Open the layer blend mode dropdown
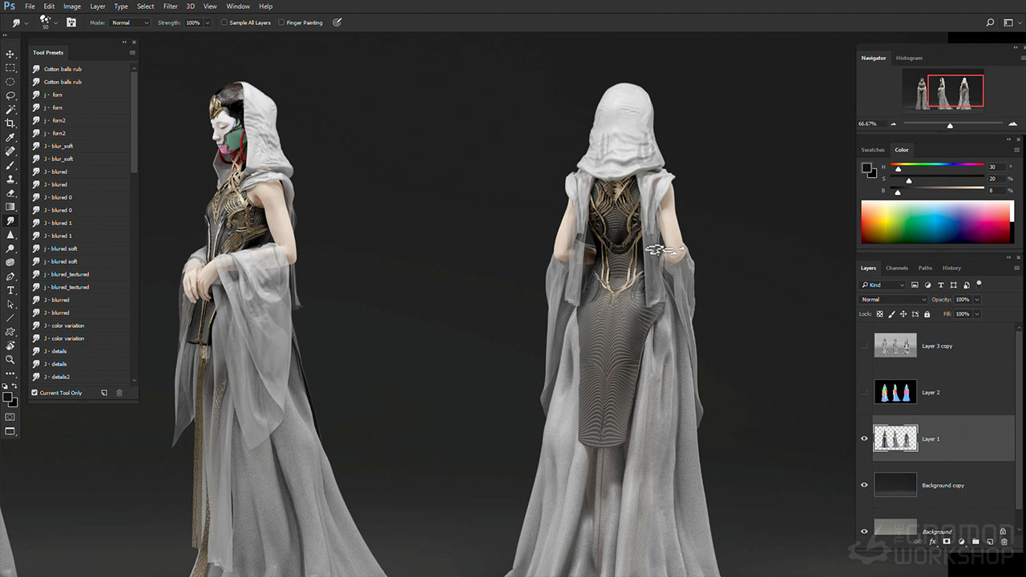 point(893,300)
